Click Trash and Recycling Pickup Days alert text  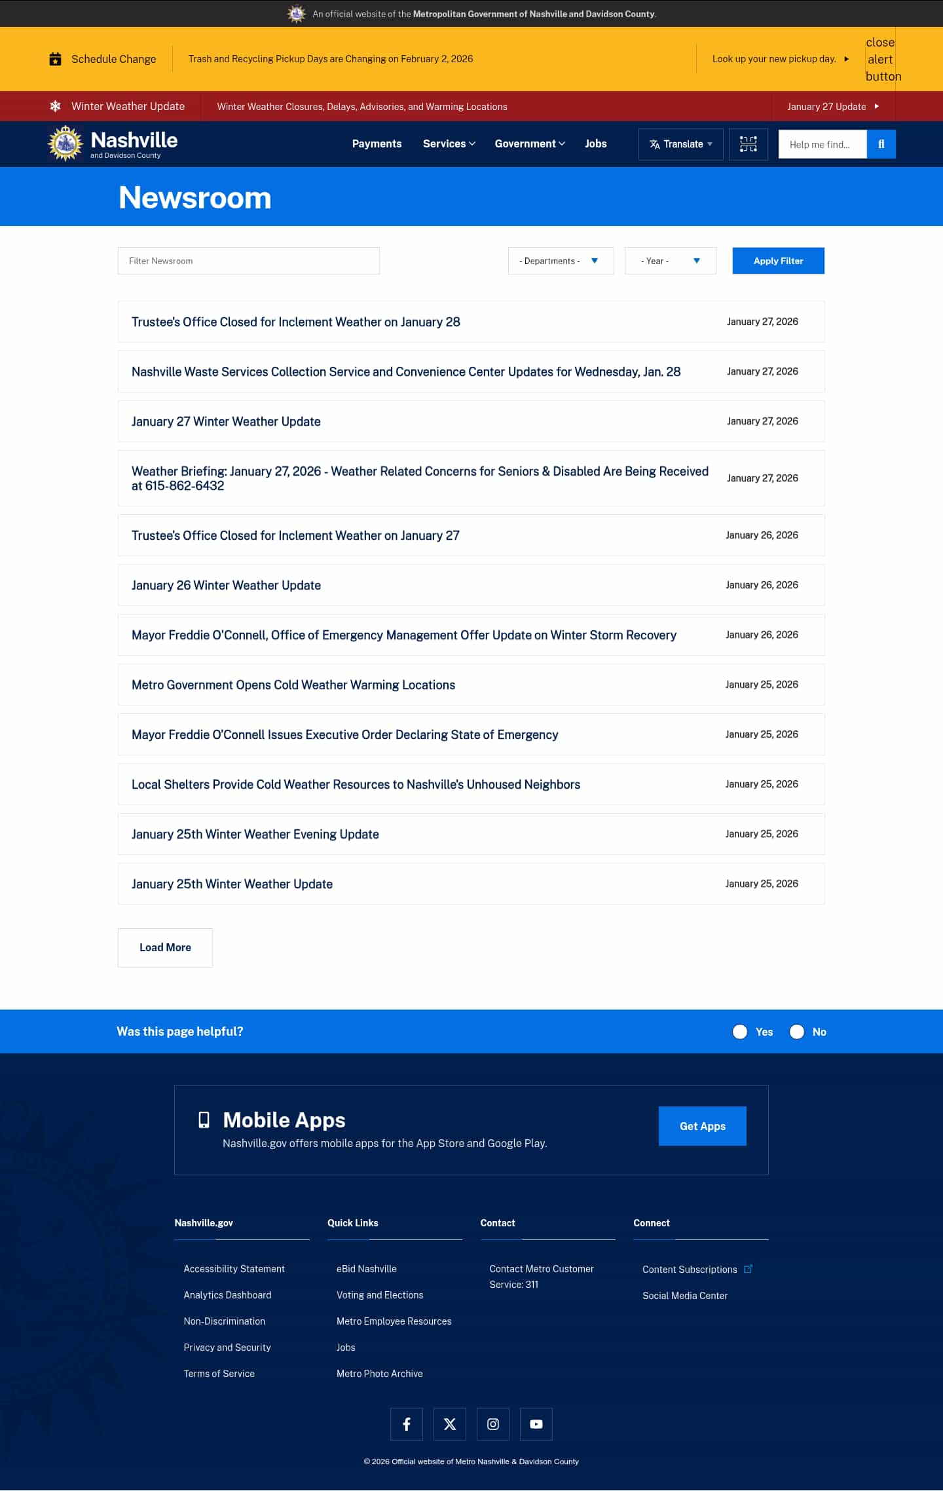331,59
